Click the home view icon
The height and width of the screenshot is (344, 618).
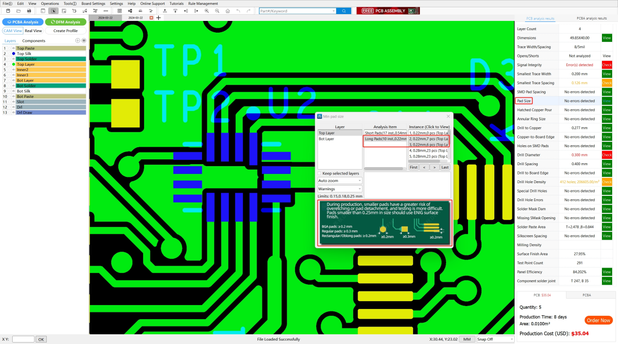(x=227, y=11)
